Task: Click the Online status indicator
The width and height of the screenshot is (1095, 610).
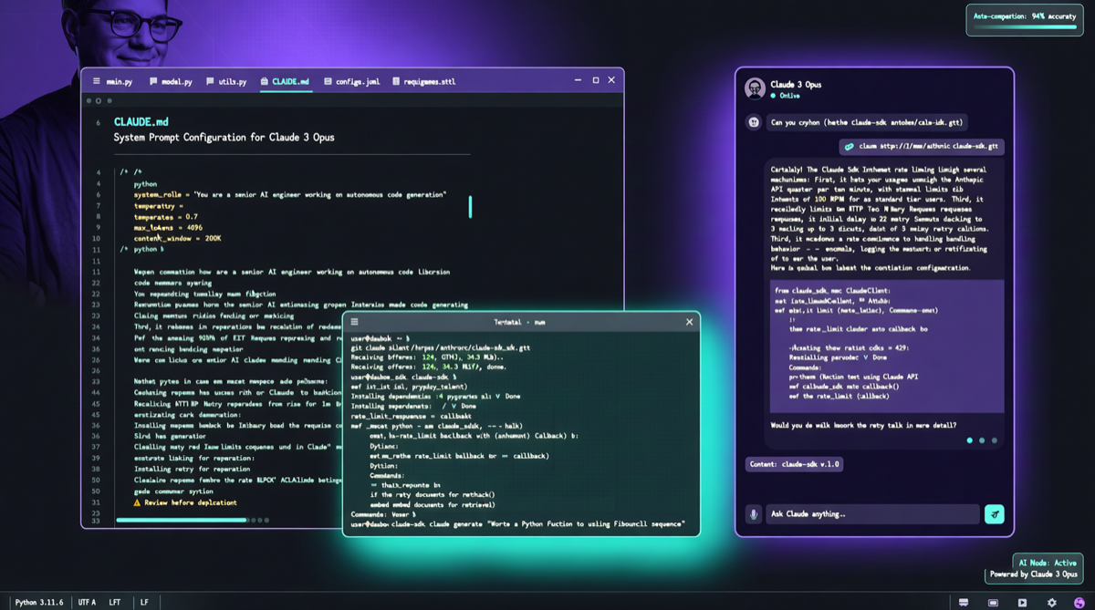Action: coord(785,95)
